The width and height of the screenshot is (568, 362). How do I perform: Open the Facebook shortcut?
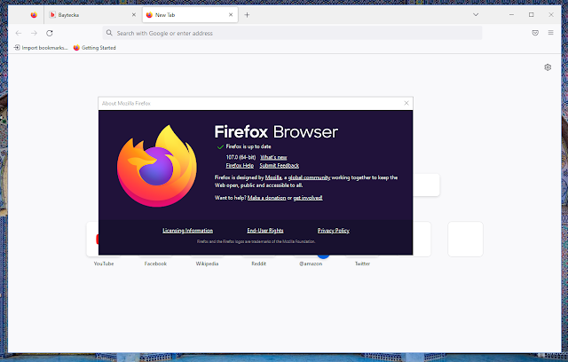pos(155,264)
